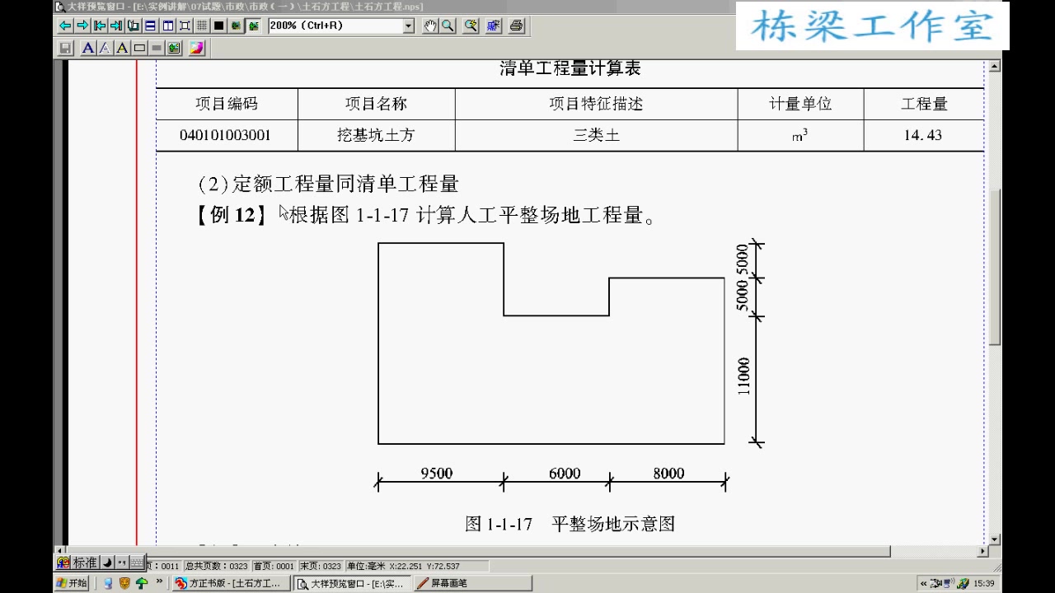1055x593 pixels.
Task: Click the table cell 挖基坑土方
Action: pos(376,135)
